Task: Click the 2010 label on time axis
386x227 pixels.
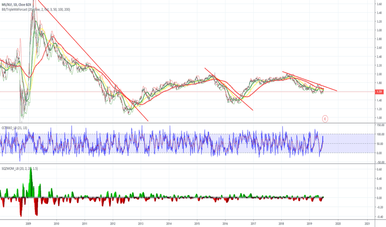Action: click(x=56, y=224)
